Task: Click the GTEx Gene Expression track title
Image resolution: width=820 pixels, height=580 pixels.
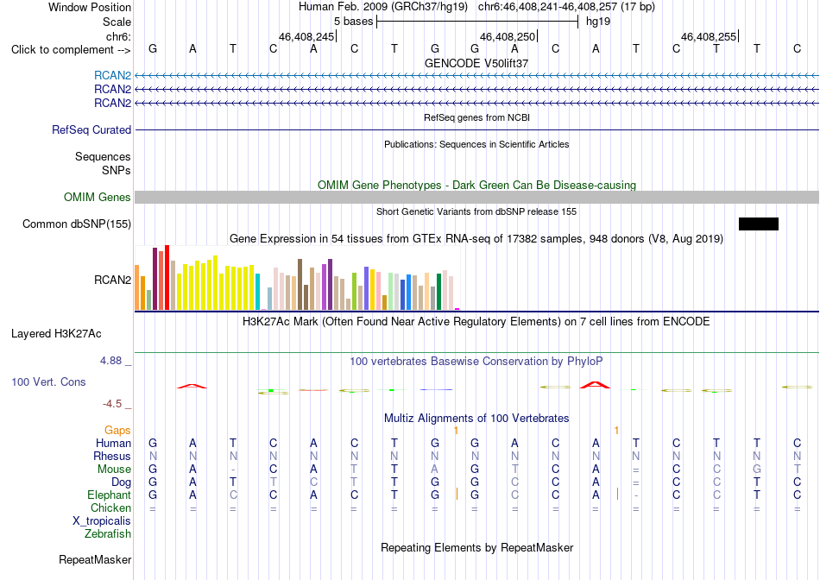Action: 476,239
